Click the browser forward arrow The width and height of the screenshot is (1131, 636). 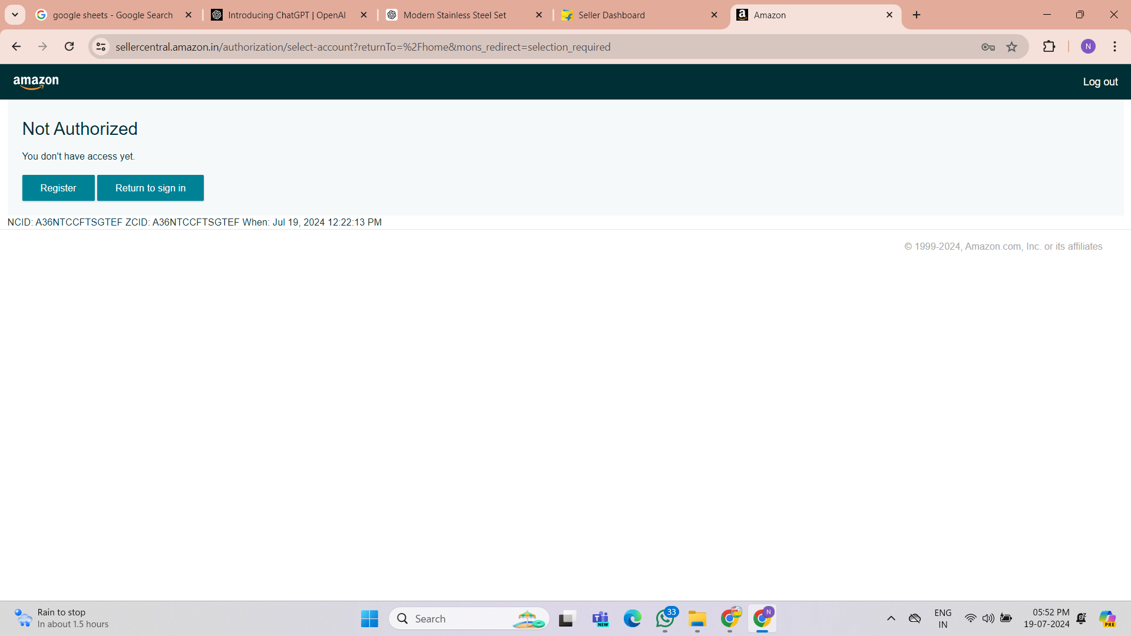point(42,47)
